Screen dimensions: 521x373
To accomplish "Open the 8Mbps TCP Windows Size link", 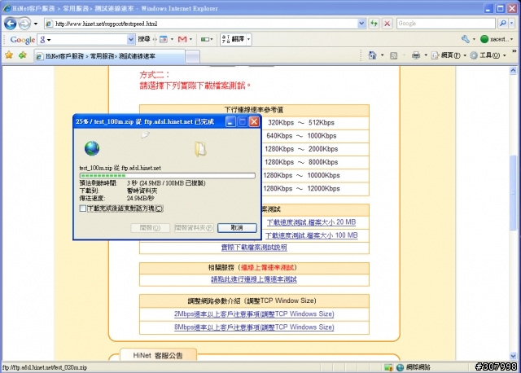I will coord(254,327).
